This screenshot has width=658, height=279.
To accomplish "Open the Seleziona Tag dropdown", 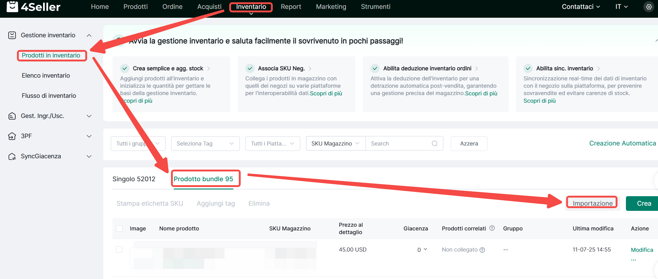I will tap(205, 144).
